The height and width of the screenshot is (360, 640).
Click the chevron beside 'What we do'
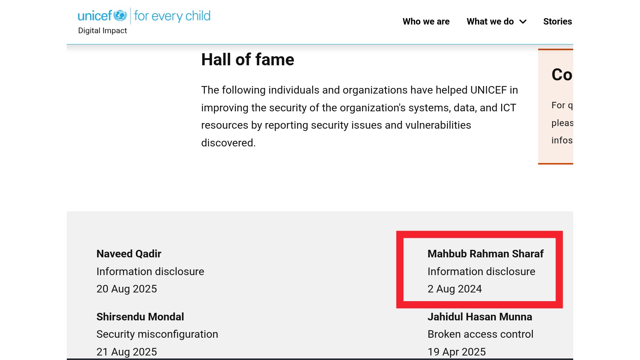(523, 22)
